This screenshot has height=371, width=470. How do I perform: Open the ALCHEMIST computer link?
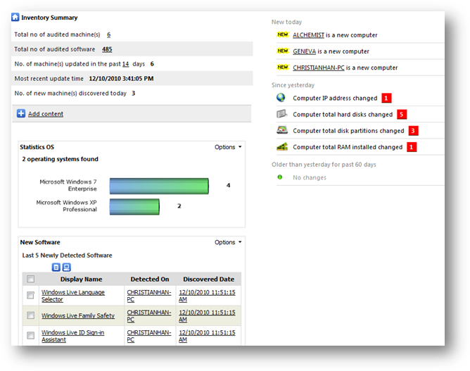tap(308, 34)
